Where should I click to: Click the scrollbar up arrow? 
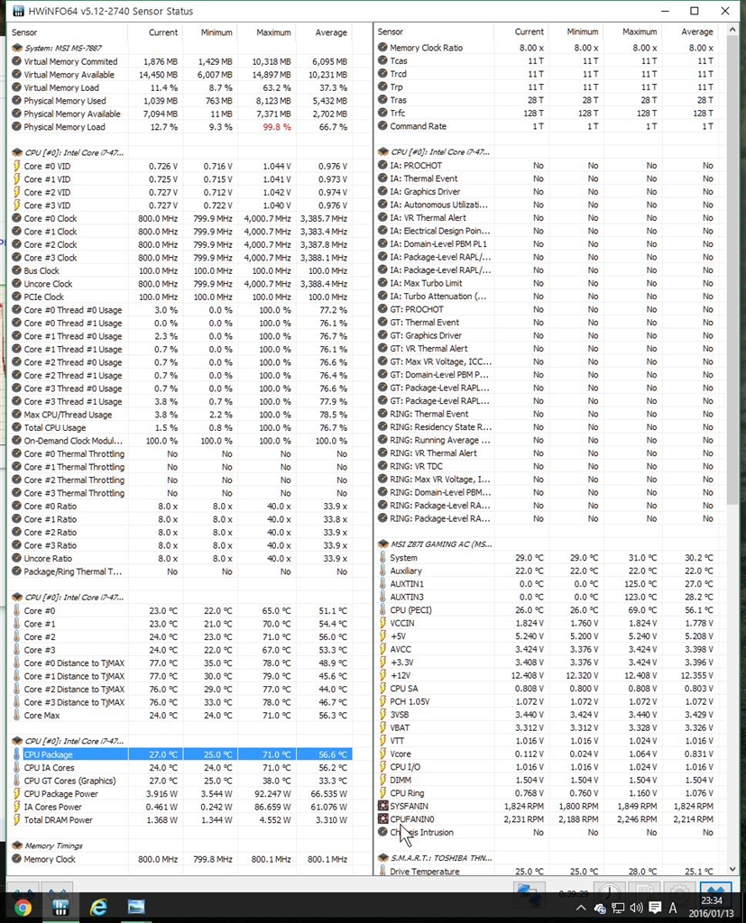click(732, 30)
